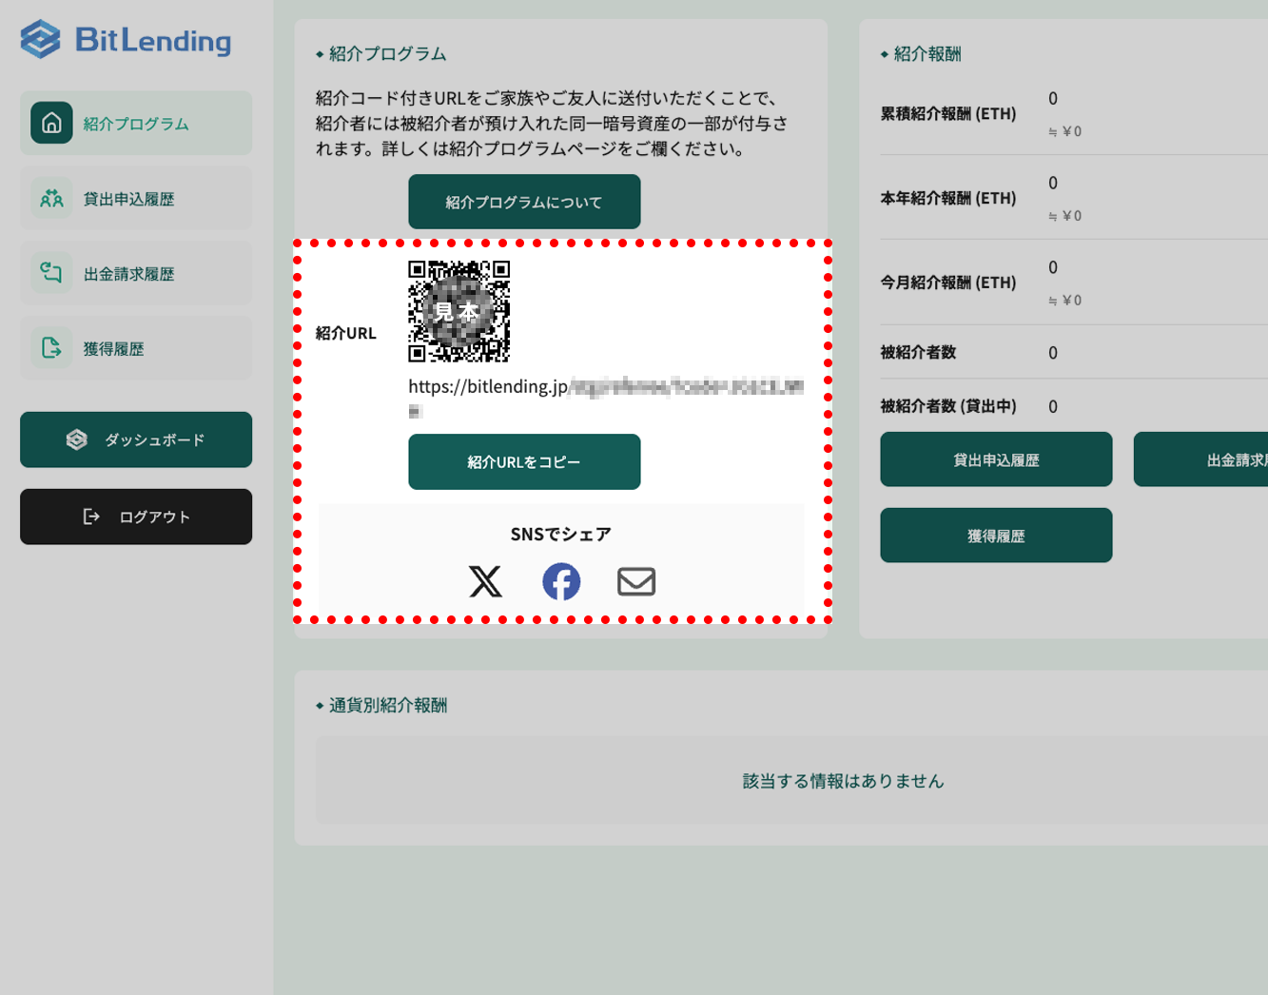Share via the Facebook icon
This screenshot has height=995, width=1268.
tap(561, 581)
